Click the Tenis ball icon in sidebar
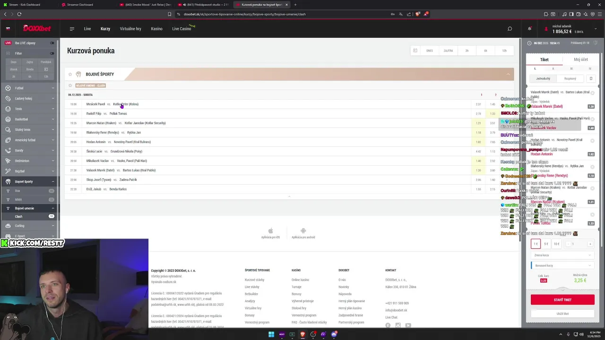The height and width of the screenshot is (340, 605). (x=8, y=109)
